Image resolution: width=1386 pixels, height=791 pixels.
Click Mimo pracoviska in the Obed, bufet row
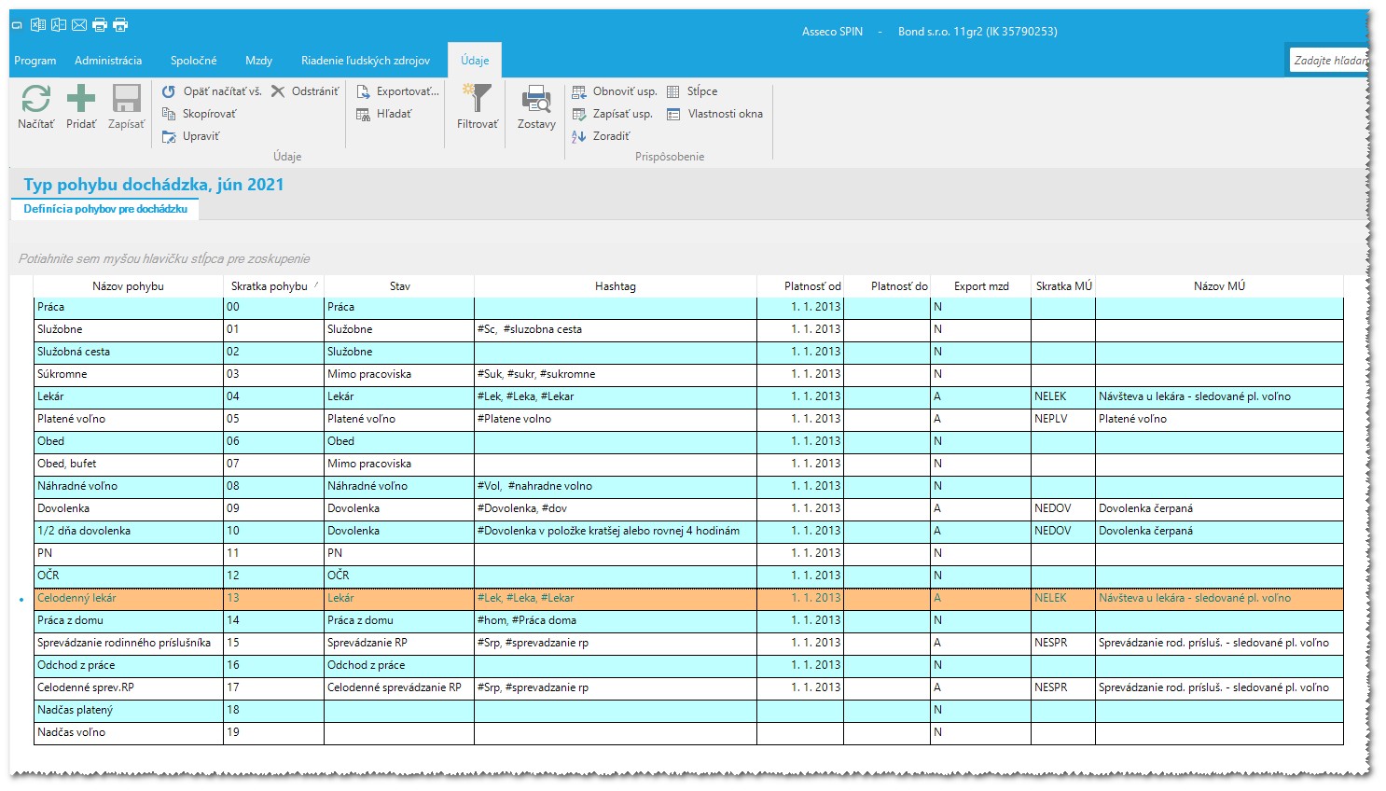pos(399,464)
